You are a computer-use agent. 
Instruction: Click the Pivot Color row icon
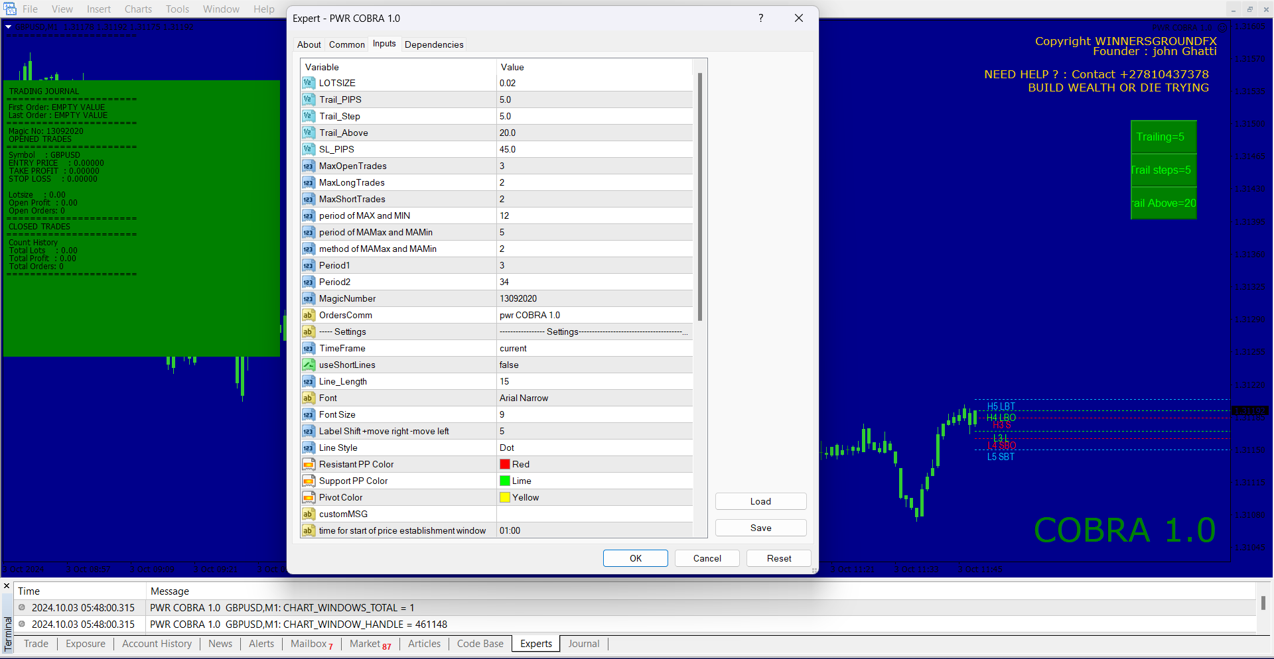309,497
